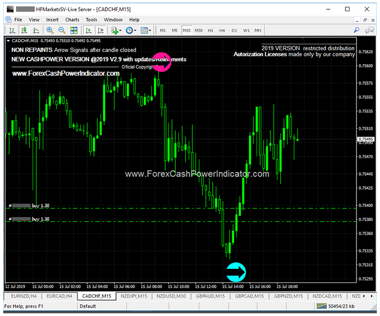The image size is (380, 316).
Task: Tile chart windows with the grid icon
Action: (74, 30)
